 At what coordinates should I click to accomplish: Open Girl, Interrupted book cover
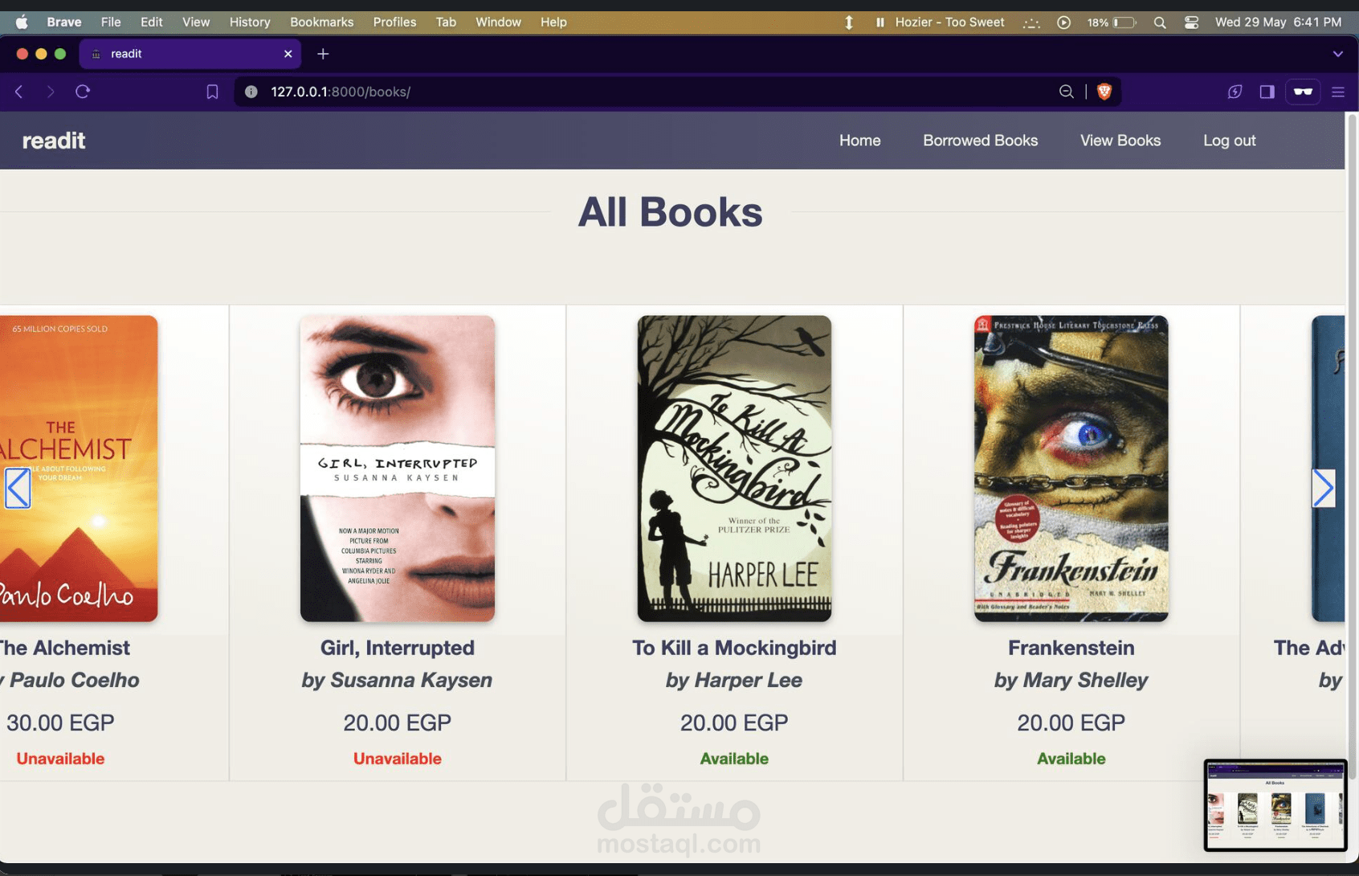point(398,469)
